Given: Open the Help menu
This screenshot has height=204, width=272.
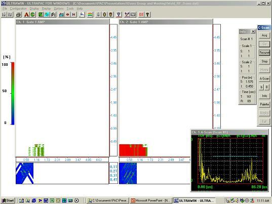Looking at the screenshot, I should point(80,9).
